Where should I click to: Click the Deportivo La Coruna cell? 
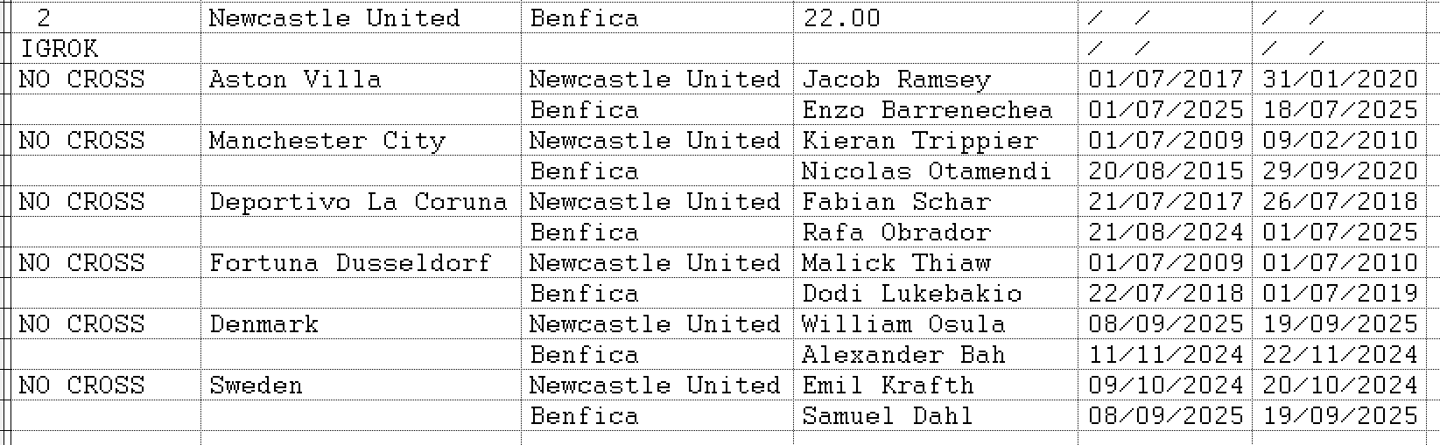point(358,202)
